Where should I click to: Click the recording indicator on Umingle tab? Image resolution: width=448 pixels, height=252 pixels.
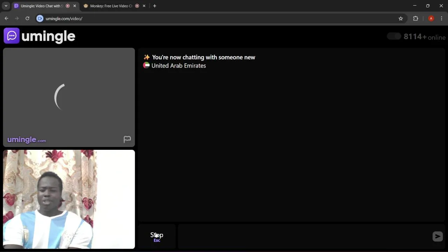coord(68,6)
